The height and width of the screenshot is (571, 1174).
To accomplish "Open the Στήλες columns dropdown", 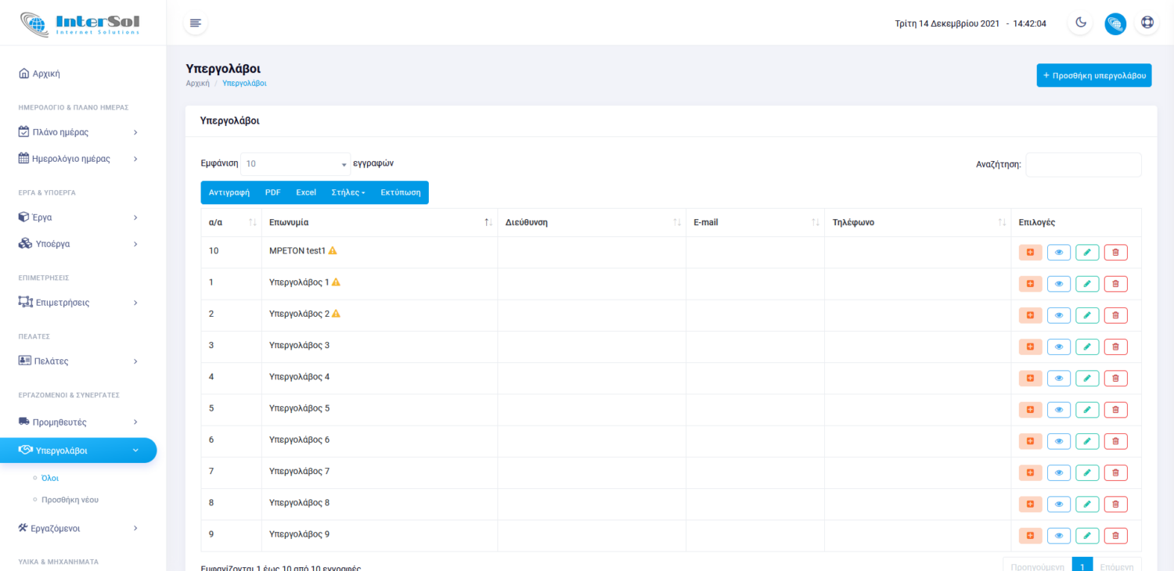I will point(348,192).
